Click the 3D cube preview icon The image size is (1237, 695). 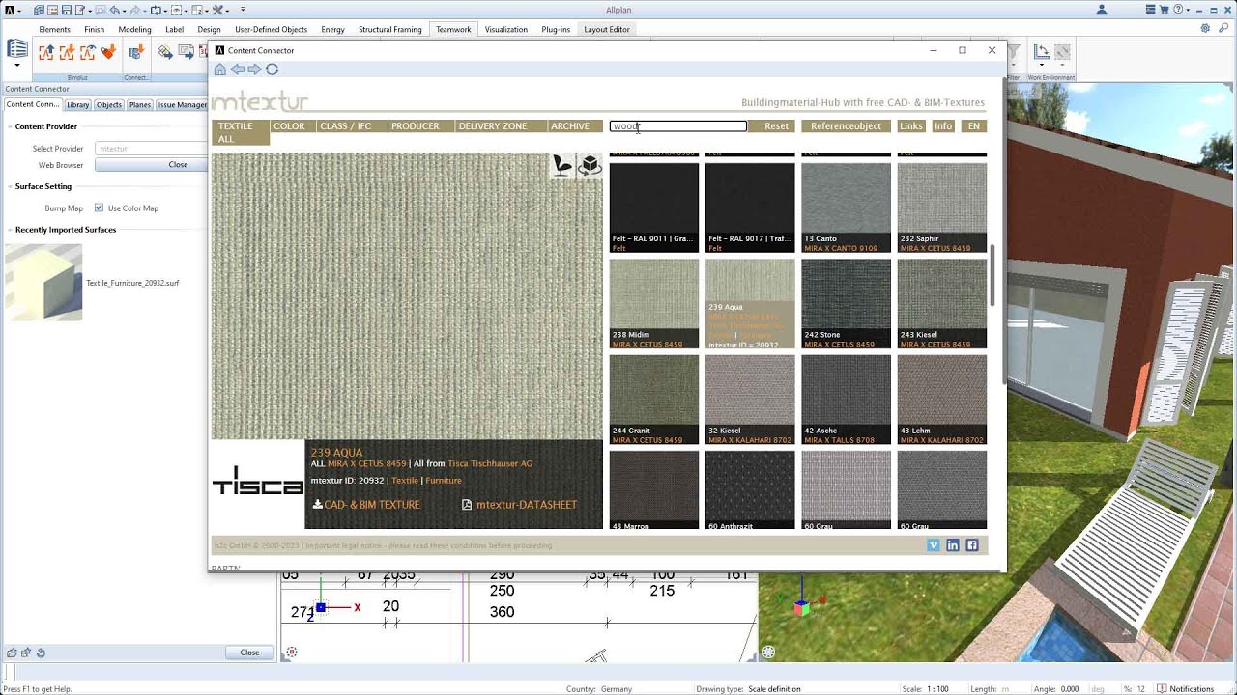(x=589, y=166)
